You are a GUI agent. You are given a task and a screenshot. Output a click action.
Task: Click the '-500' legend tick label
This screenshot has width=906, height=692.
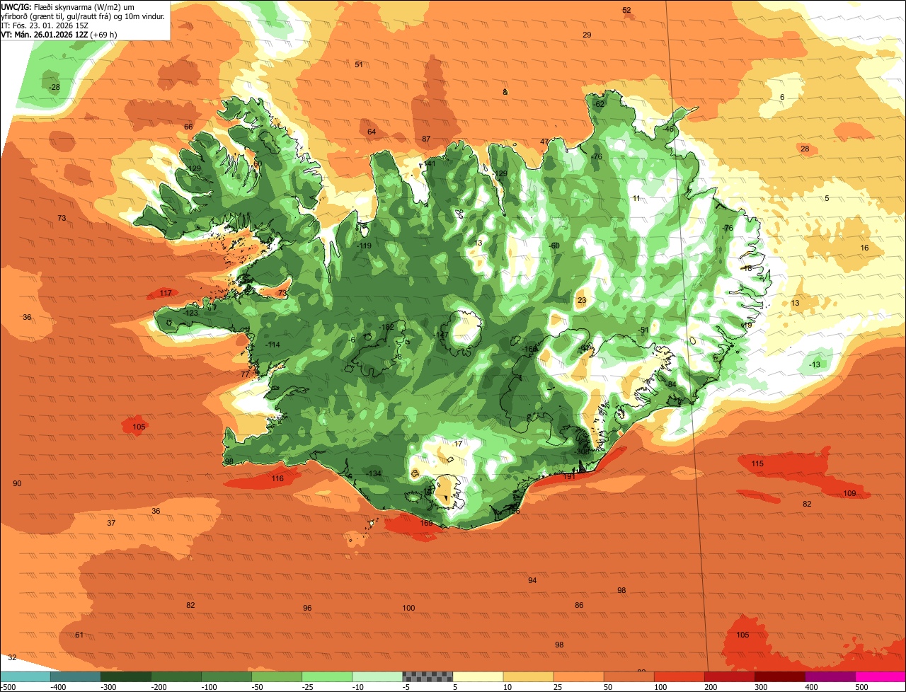8,687
